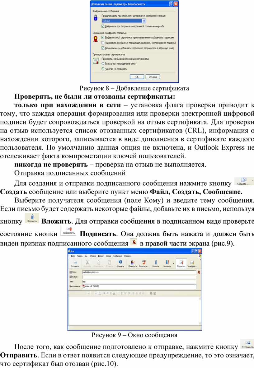Click the Отменить undo toolbar icon
Screen dimensions: 254x368
point(120,263)
